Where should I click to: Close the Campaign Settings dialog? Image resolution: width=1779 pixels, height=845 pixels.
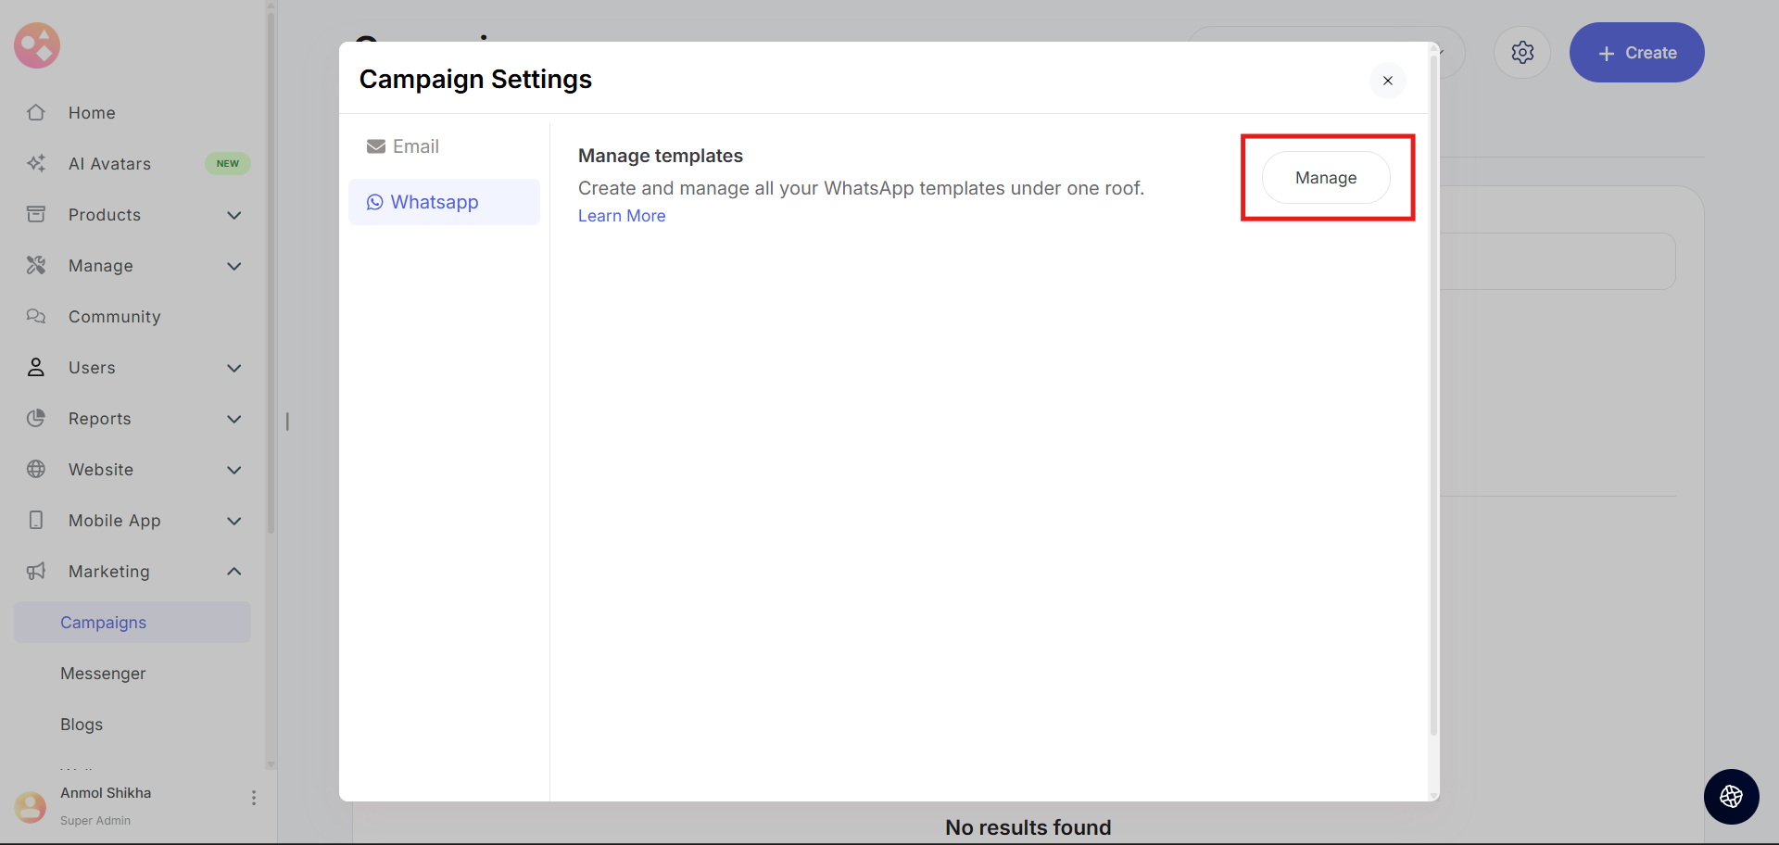pyautogui.click(x=1387, y=81)
